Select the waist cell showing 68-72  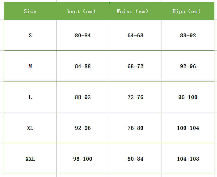click(135, 66)
